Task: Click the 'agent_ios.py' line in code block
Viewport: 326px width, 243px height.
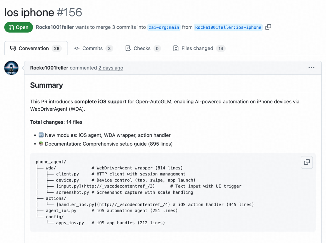Action: point(107,211)
